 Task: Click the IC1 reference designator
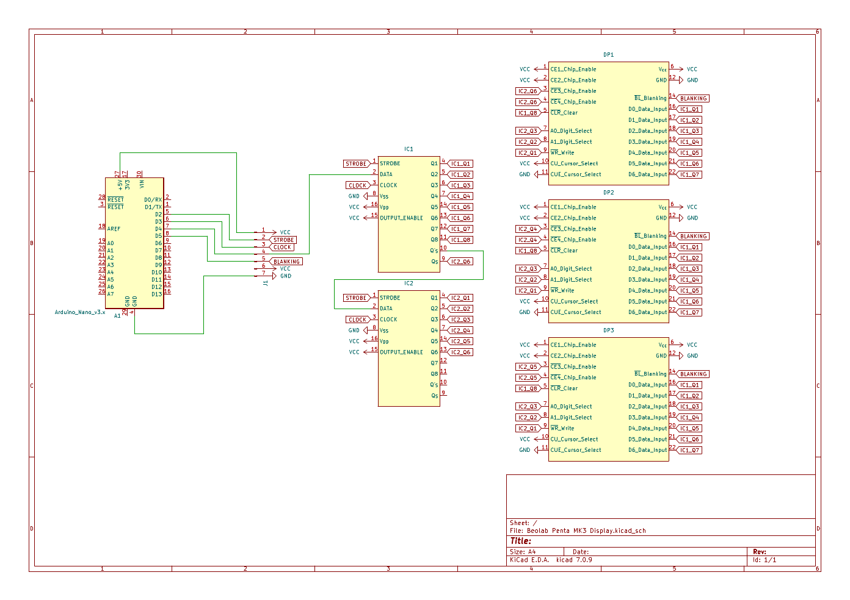[409, 149]
